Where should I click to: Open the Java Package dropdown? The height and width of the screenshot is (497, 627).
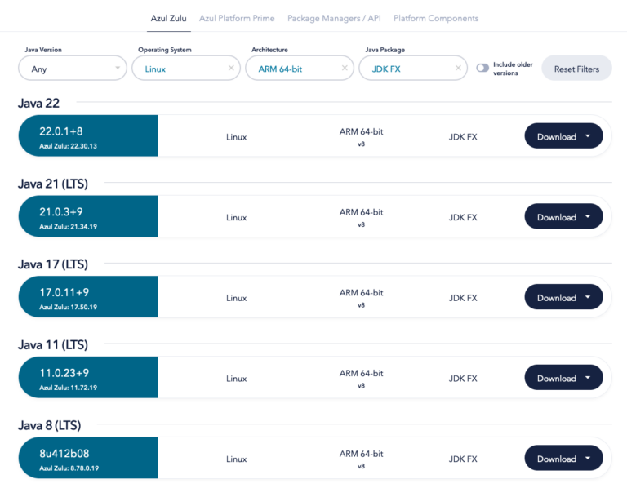tap(406, 69)
